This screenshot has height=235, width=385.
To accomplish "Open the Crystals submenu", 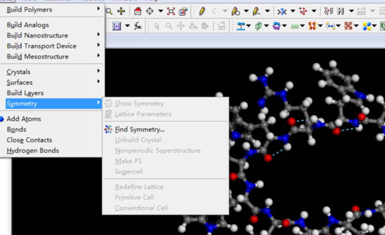I will (x=53, y=72).
